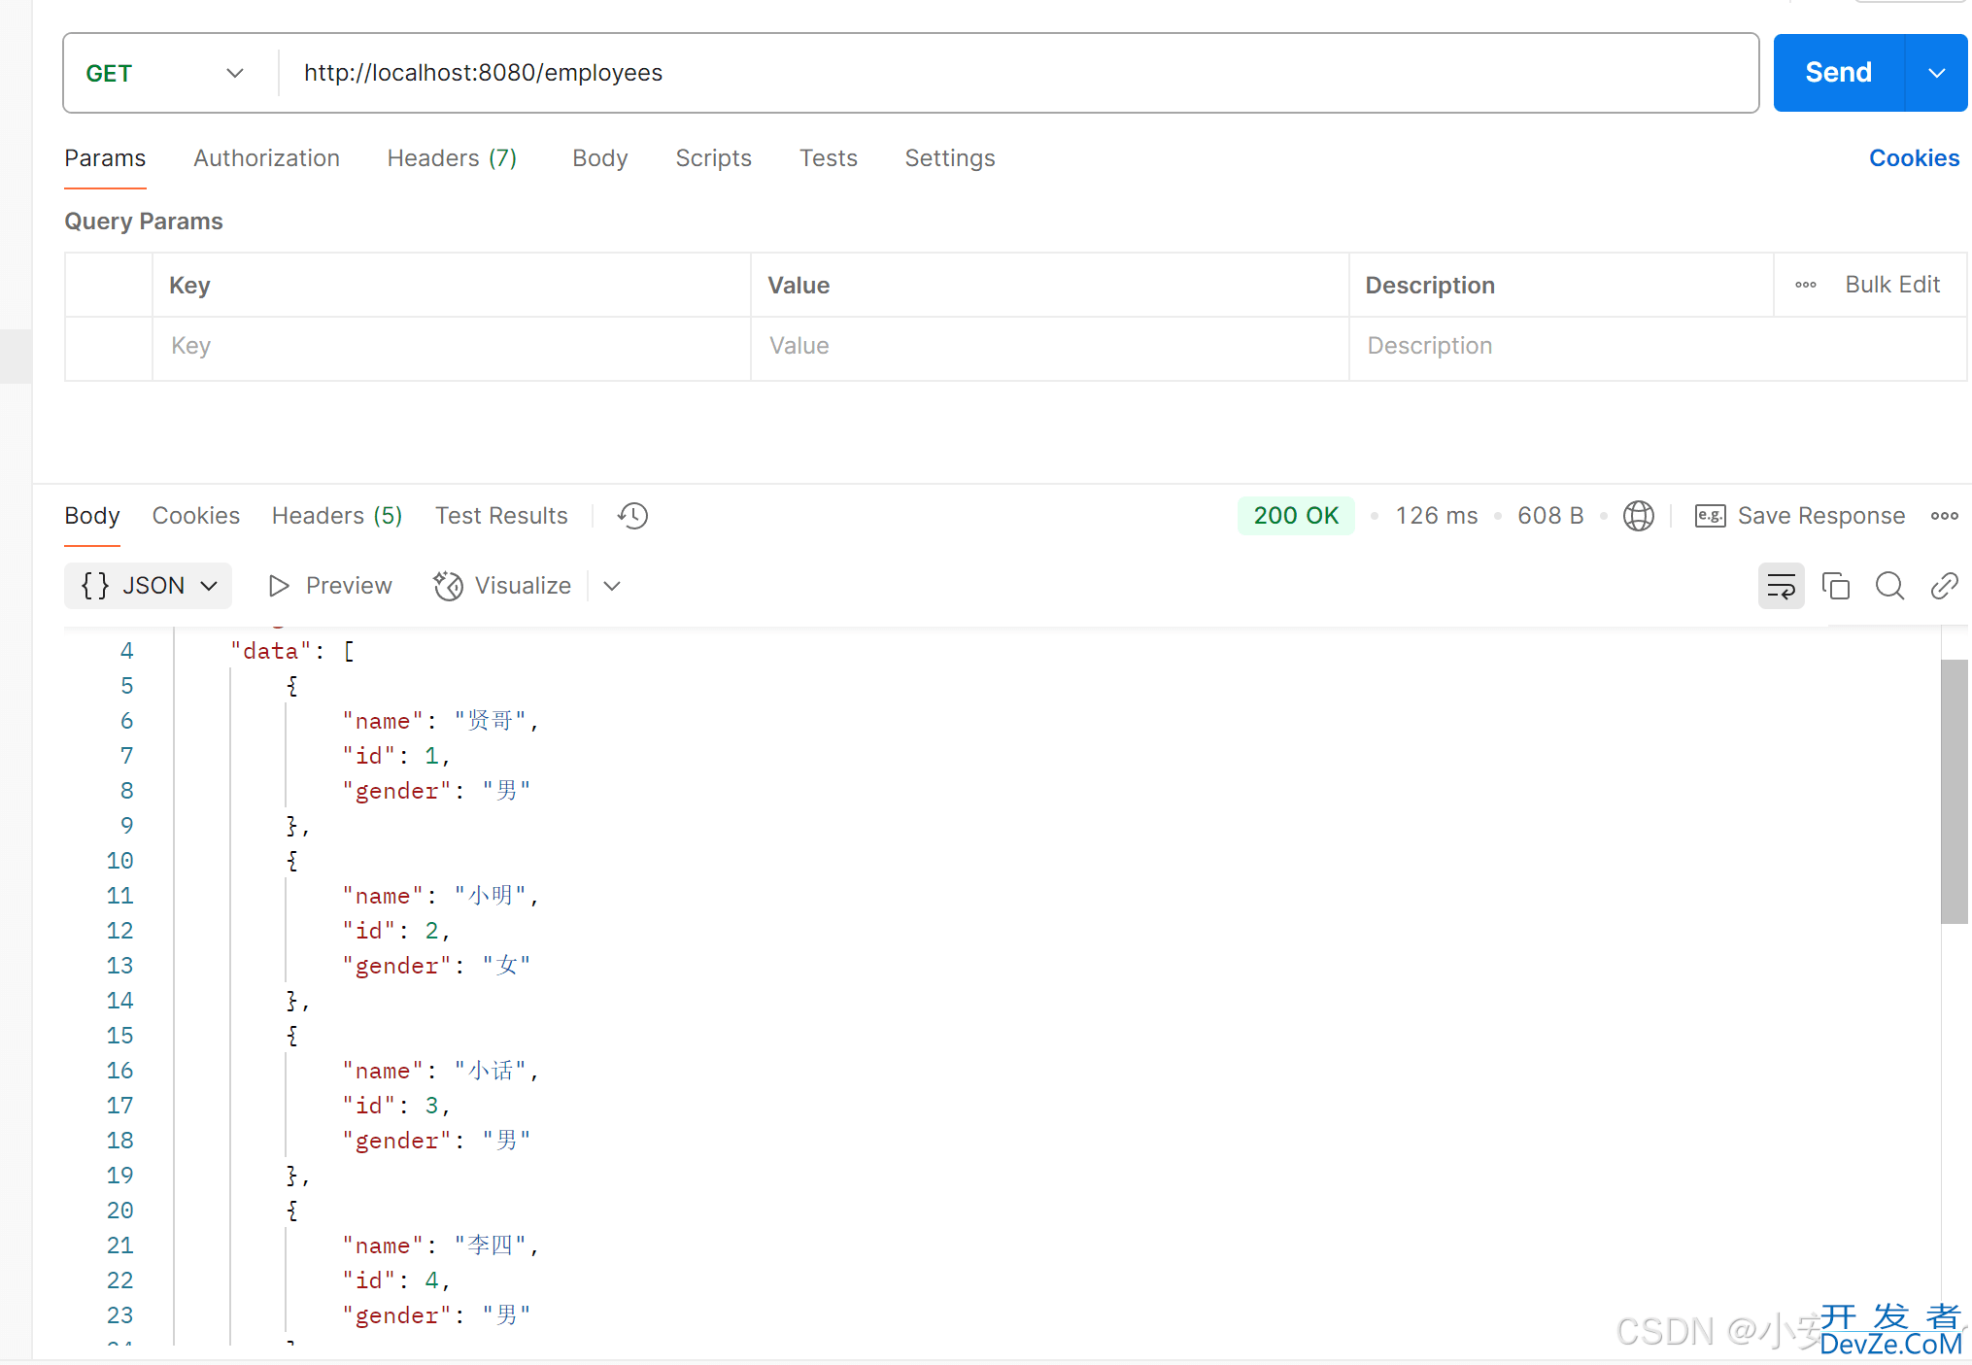
Task: Click the "data" key on line 4
Action: click(x=270, y=651)
